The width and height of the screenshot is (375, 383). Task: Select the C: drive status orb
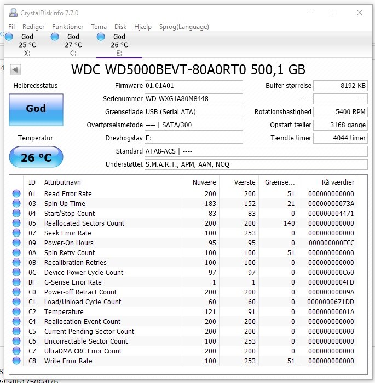[55, 37]
